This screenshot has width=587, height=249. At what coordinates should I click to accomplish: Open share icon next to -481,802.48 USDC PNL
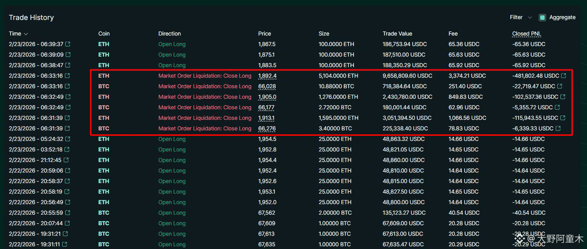[564, 76]
